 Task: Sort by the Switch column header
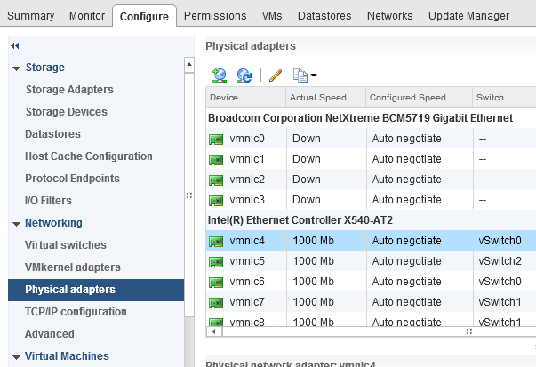click(504, 98)
